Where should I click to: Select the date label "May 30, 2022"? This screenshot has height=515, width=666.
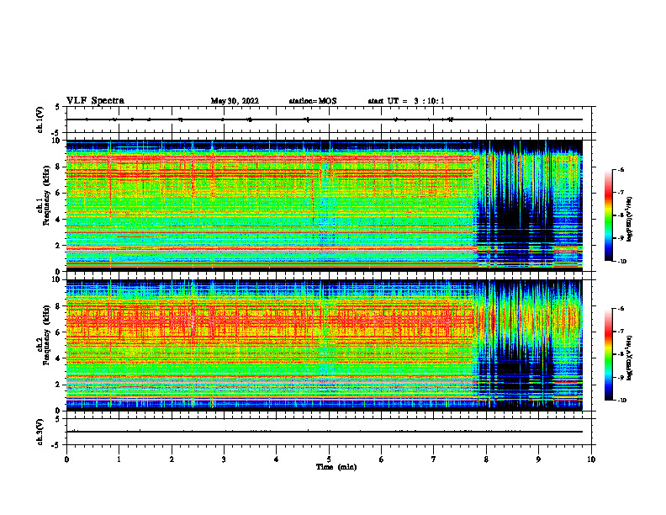[x=235, y=101]
